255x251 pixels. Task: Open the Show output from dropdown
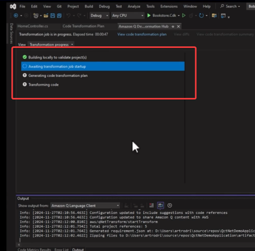[x=85, y=205]
